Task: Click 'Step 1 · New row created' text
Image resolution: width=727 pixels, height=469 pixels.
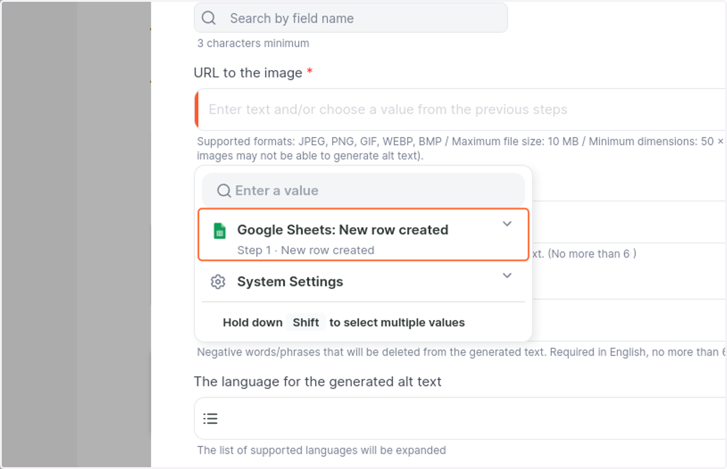Action: tap(306, 250)
